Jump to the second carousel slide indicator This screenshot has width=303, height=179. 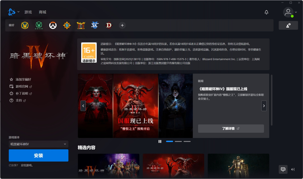(x=178, y=142)
